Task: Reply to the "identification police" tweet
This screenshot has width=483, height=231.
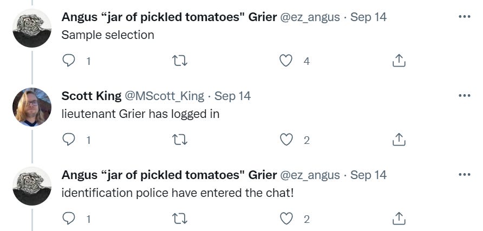Action: tap(69, 219)
